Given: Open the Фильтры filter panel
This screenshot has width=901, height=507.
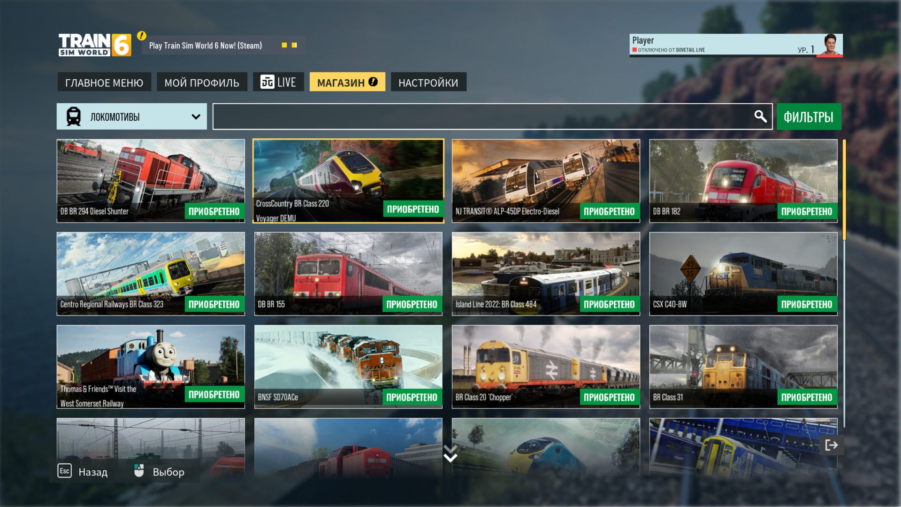Looking at the screenshot, I should (808, 116).
